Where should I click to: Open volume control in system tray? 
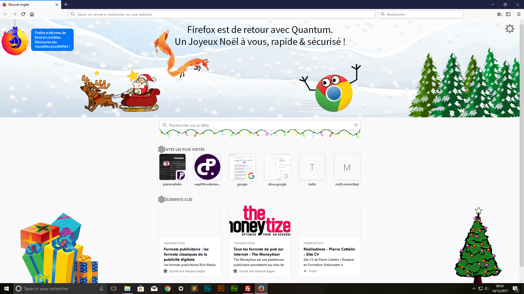click(487, 289)
